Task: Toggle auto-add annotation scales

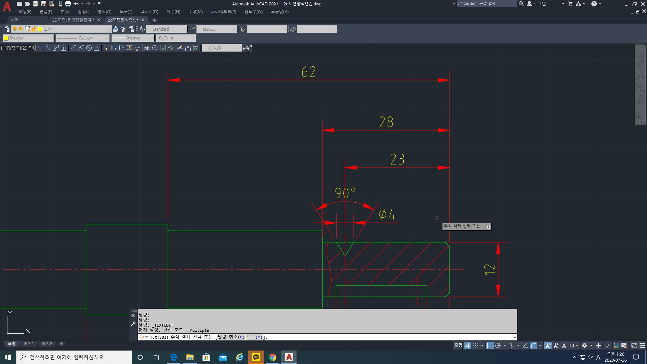Action: 556,345
